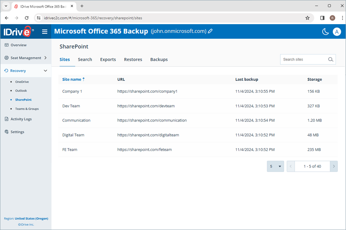346x230 pixels.
Task: Click the search magnifier icon
Action: [x=331, y=59]
